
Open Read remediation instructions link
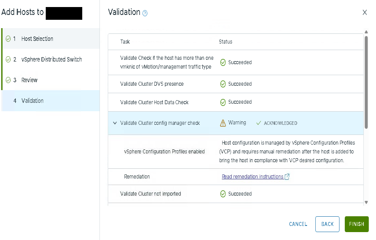coord(252,177)
